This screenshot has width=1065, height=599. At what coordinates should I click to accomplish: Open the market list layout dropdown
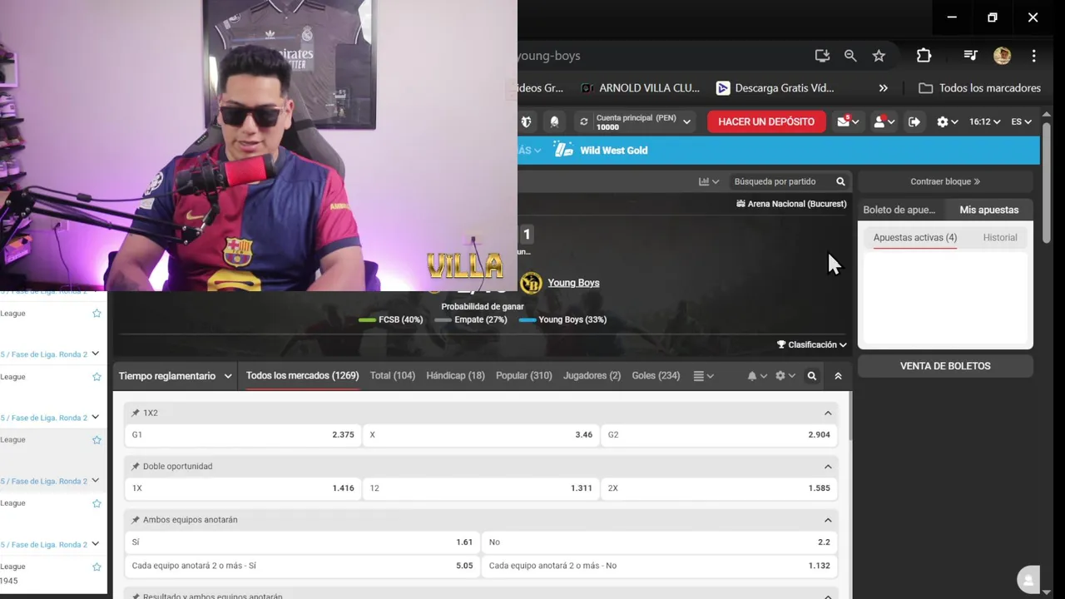click(x=703, y=376)
